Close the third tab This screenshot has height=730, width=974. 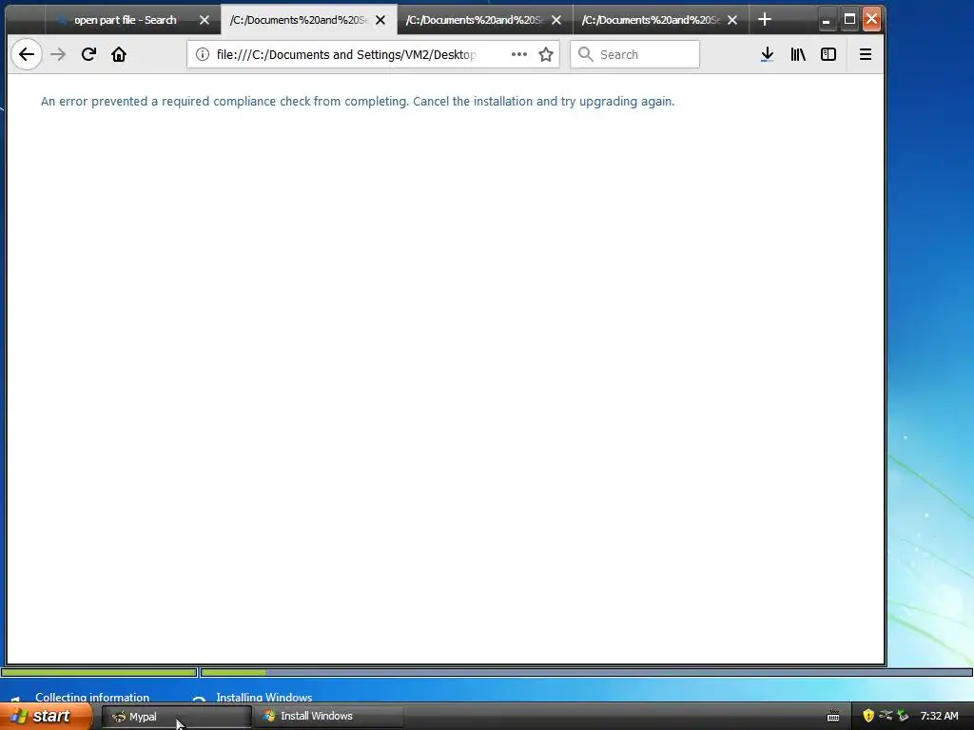click(556, 20)
